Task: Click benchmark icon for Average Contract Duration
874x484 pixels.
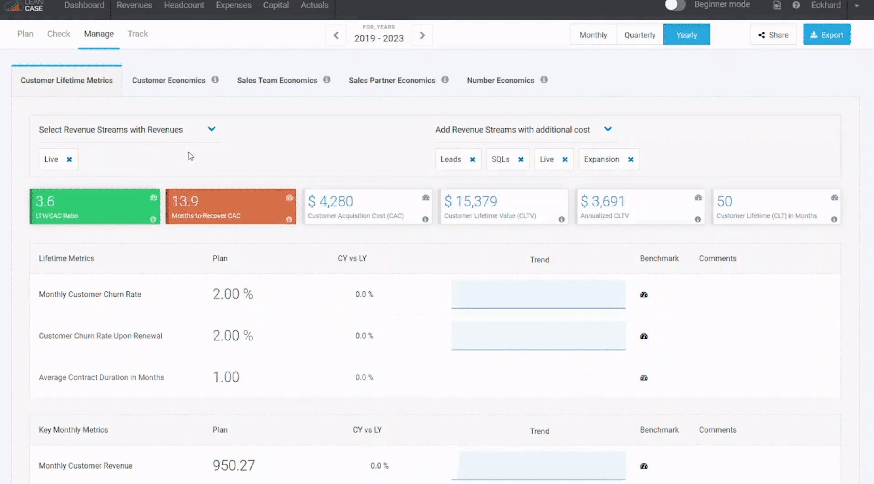Action: [x=644, y=377]
